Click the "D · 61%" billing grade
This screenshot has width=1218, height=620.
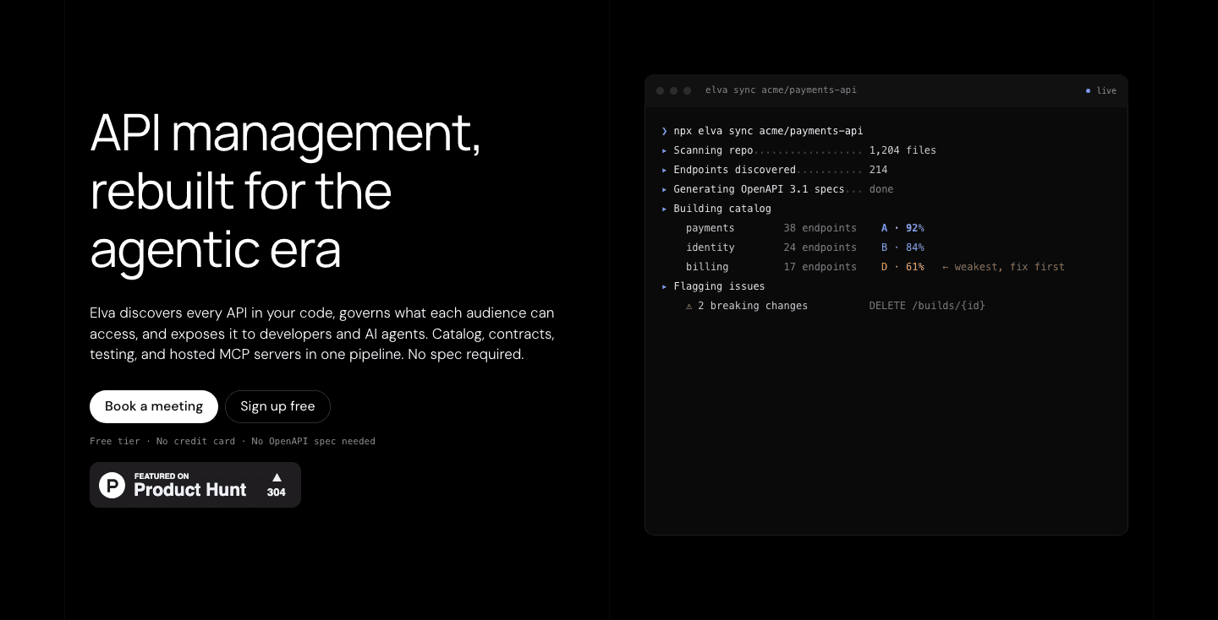[903, 267]
